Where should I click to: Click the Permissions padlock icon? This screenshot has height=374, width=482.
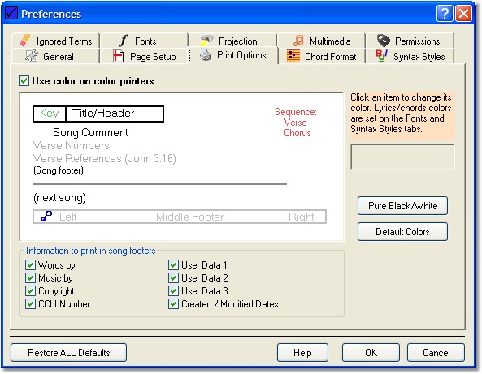point(384,41)
